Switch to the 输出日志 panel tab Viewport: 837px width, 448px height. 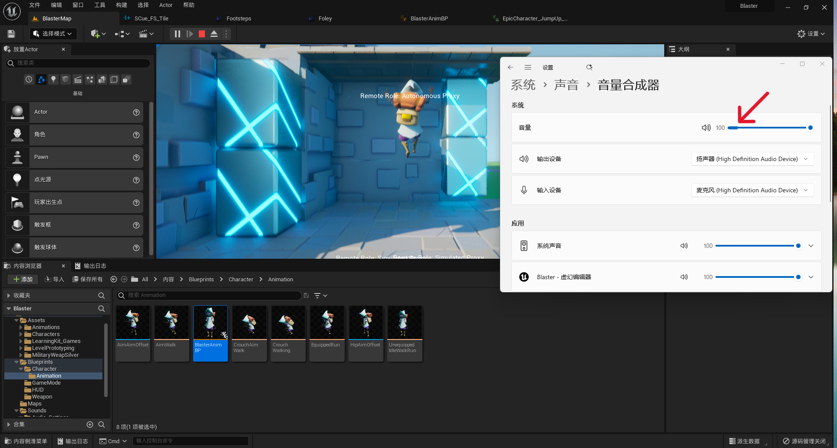pos(90,266)
